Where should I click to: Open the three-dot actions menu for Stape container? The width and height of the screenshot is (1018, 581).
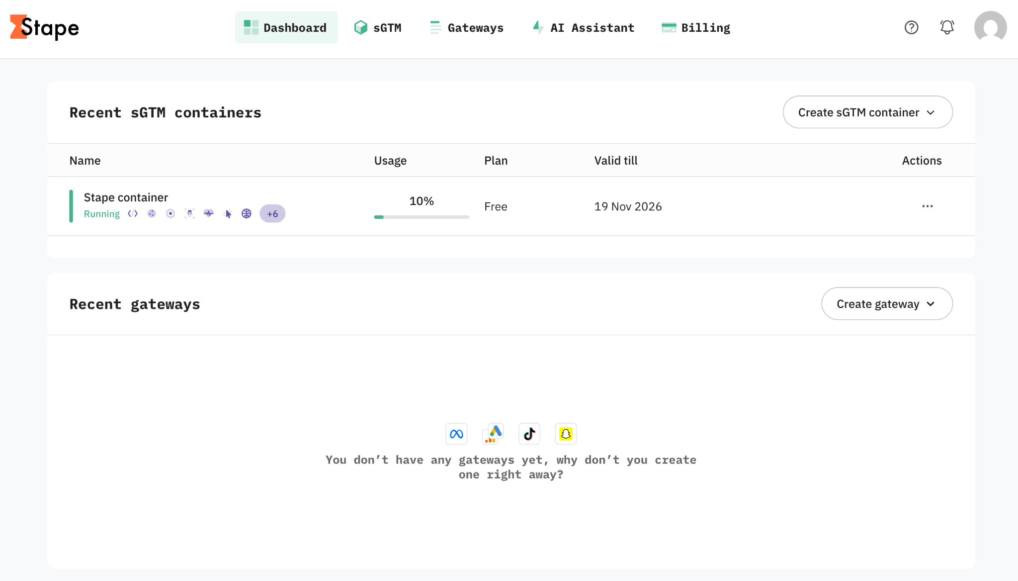tap(928, 206)
